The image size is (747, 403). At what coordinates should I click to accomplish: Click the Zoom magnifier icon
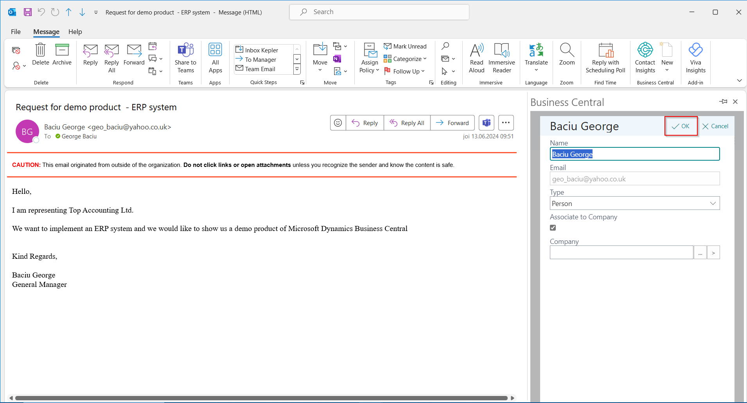pos(567,50)
